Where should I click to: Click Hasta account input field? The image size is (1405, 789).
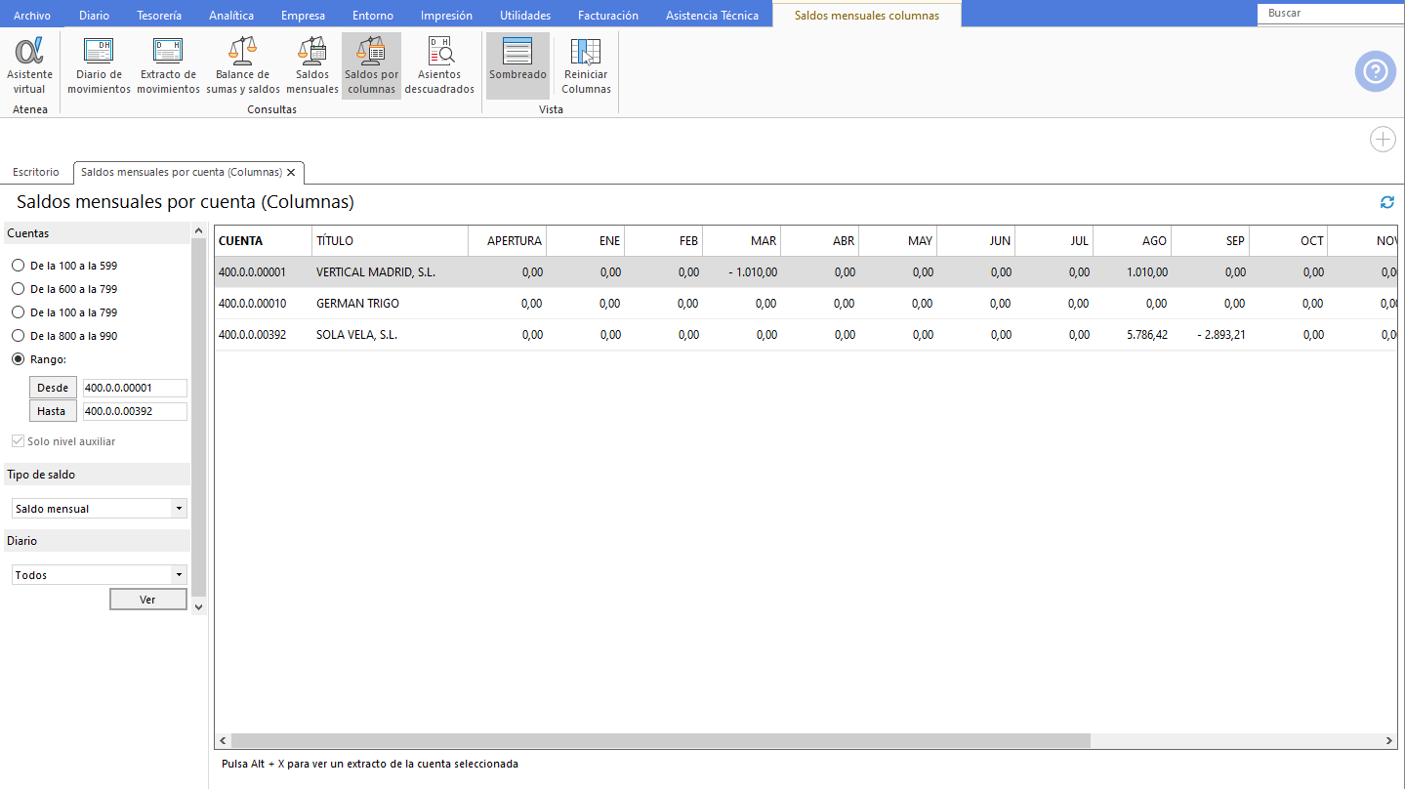coord(135,411)
